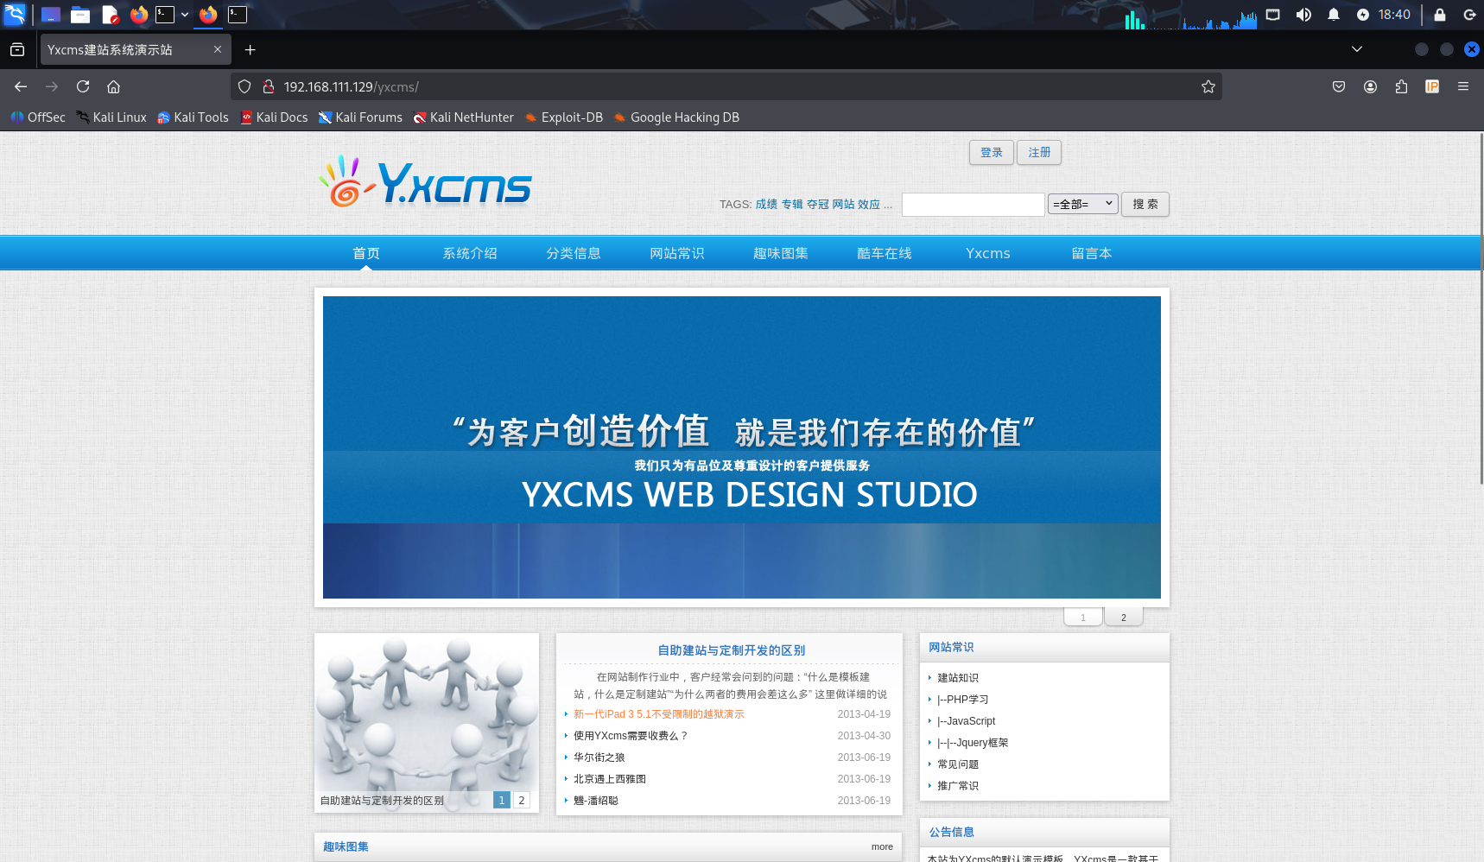Click the 注册 register button
Screen dimensions: 1484x862
[x=1039, y=153]
